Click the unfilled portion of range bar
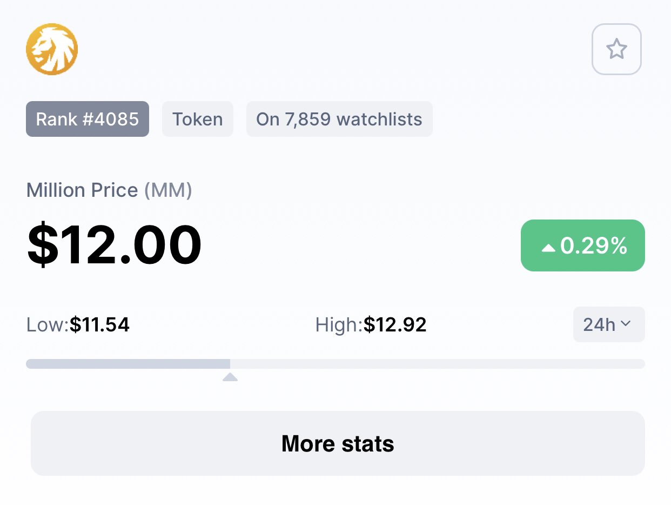 tap(438, 364)
